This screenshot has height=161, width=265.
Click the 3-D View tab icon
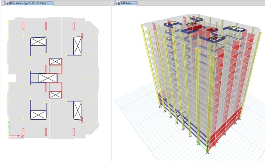(x=118, y=3)
